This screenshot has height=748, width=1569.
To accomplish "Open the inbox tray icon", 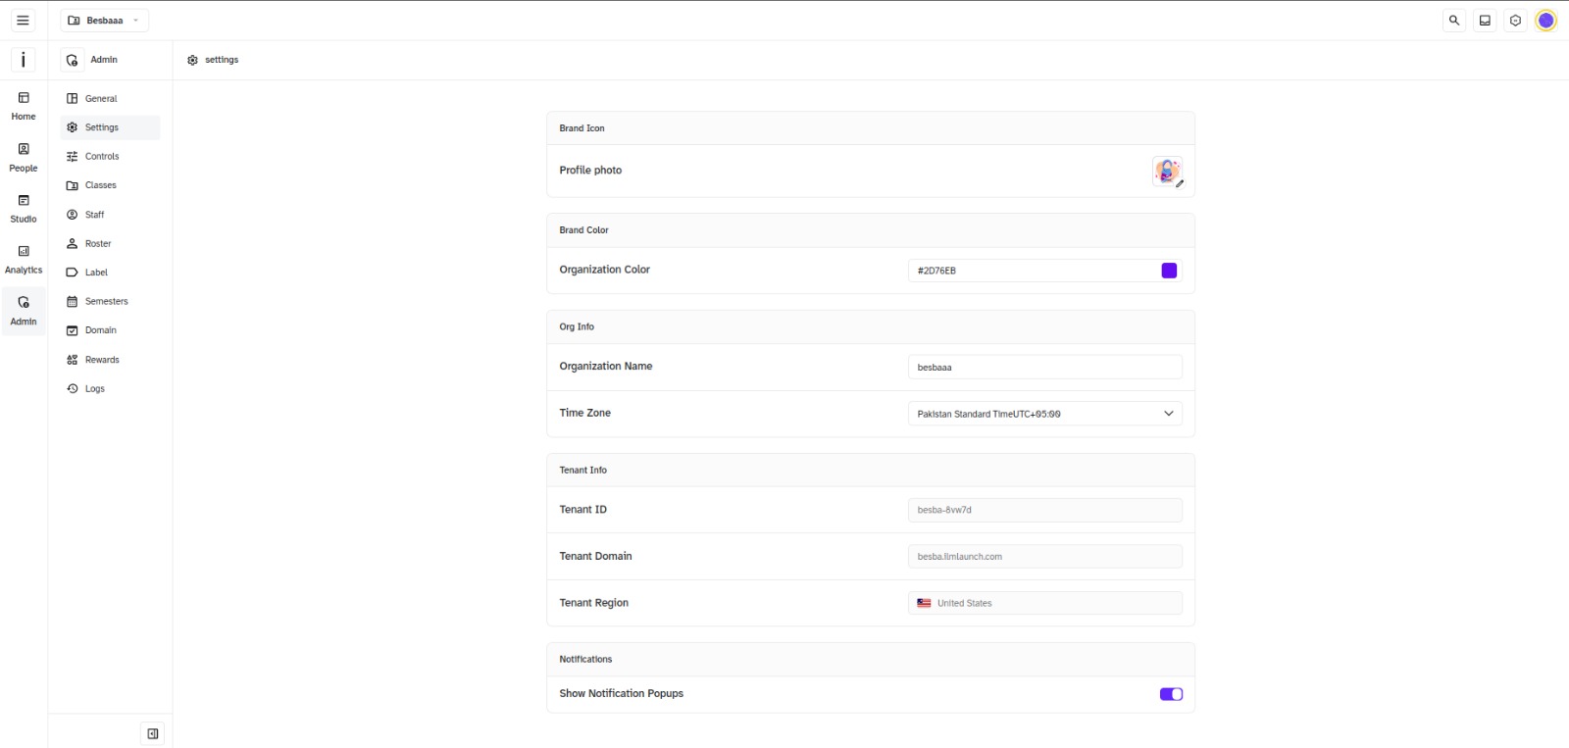I will (1485, 21).
